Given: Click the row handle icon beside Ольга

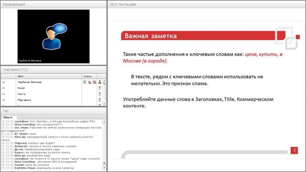Looking at the screenshot, I should (3, 94).
